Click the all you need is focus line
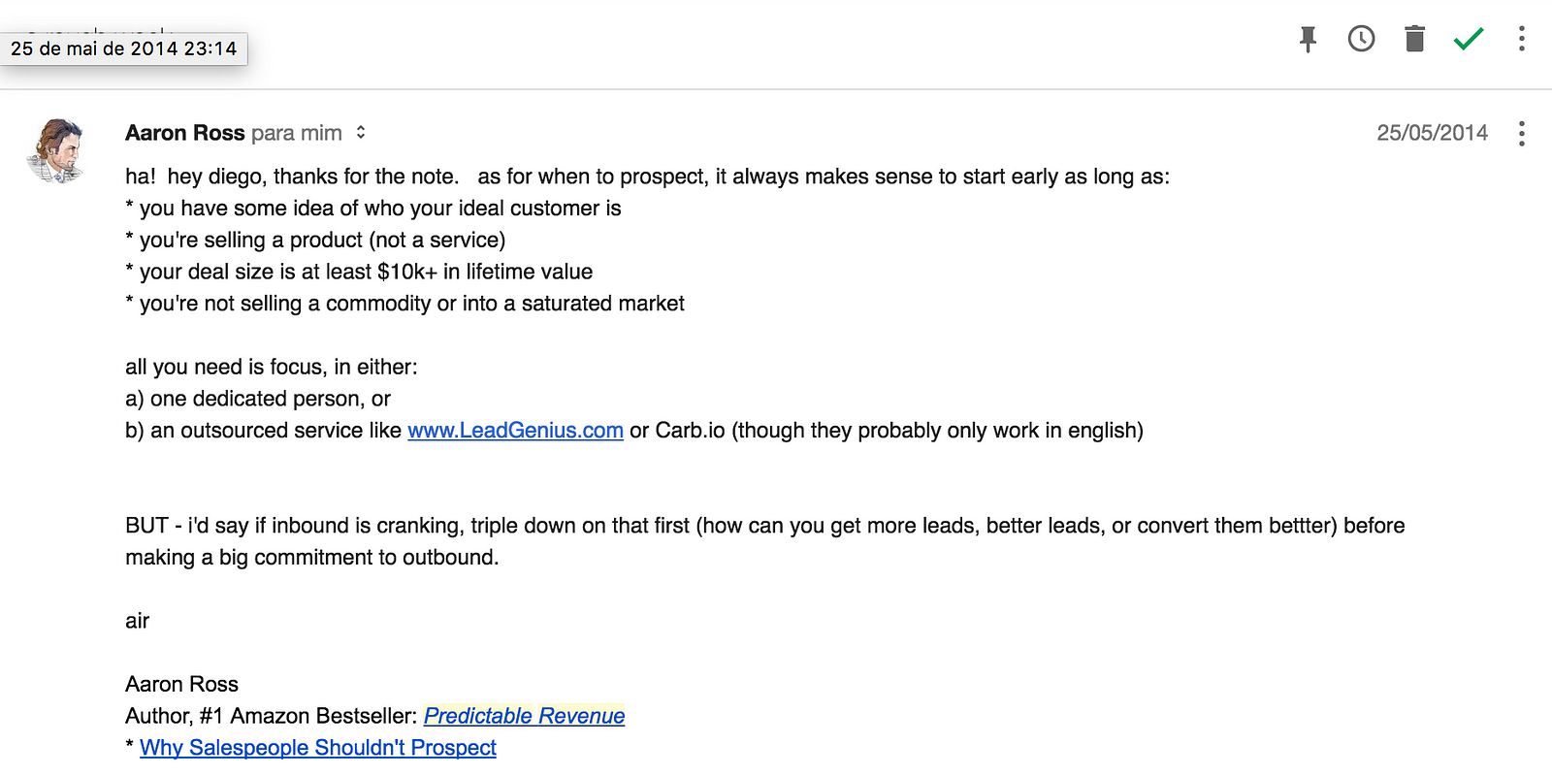 pos(272,367)
